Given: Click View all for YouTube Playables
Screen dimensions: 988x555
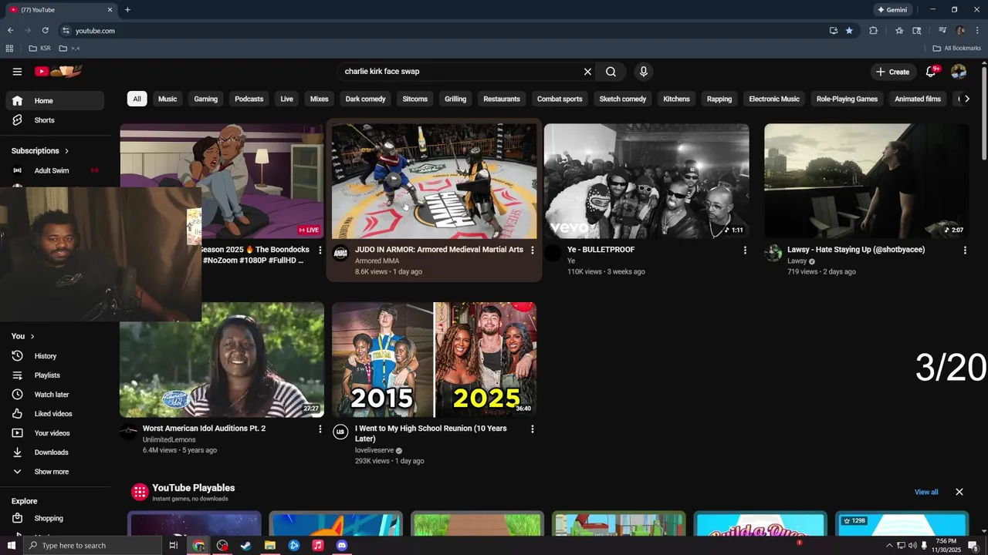Looking at the screenshot, I should tap(926, 492).
